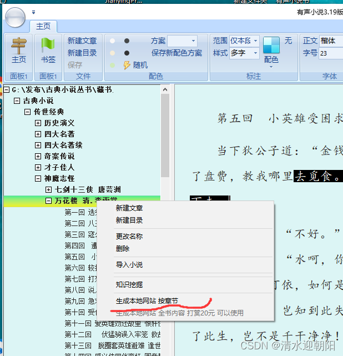Select the 第六回 chapter row
Viewport: 343px width, 356px height.
click(80, 268)
